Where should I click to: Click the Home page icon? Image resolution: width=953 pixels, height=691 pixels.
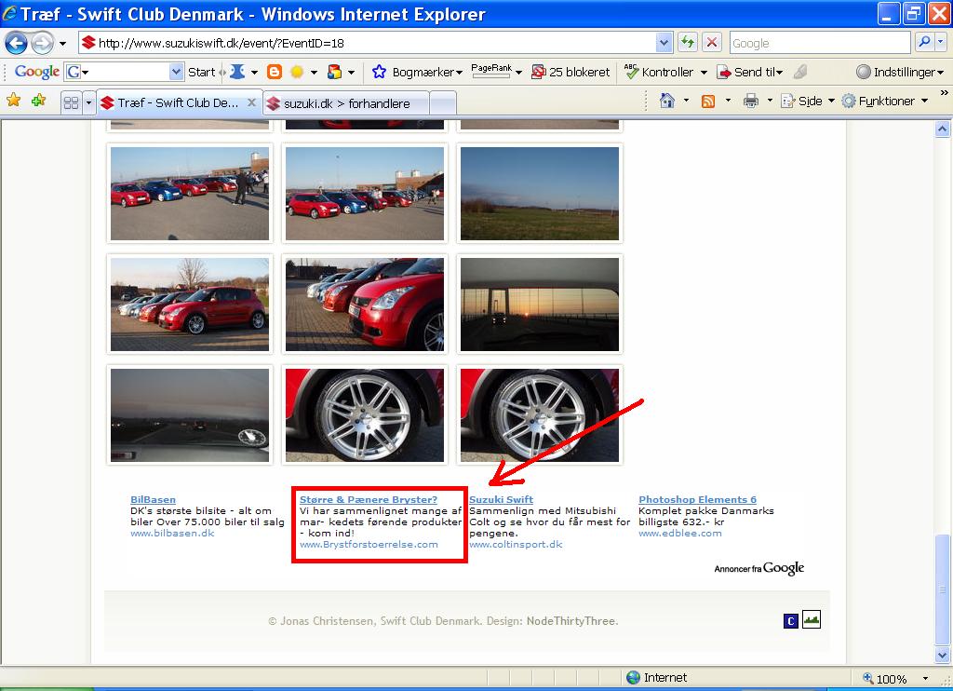tap(666, 101)
